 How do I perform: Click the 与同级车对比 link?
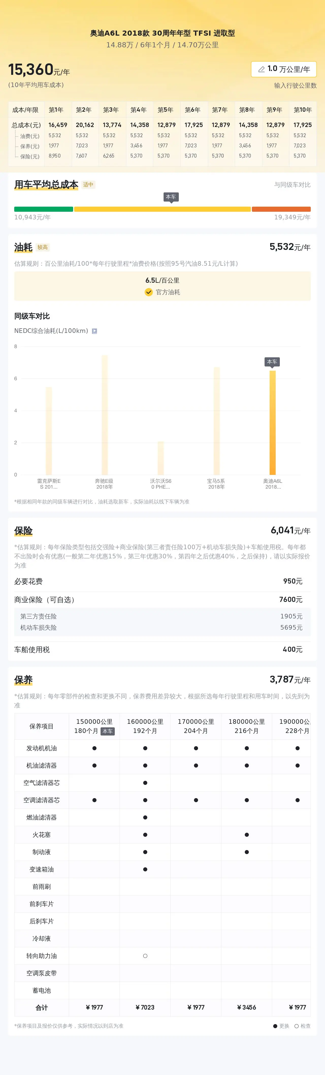[x=292, y=185]
